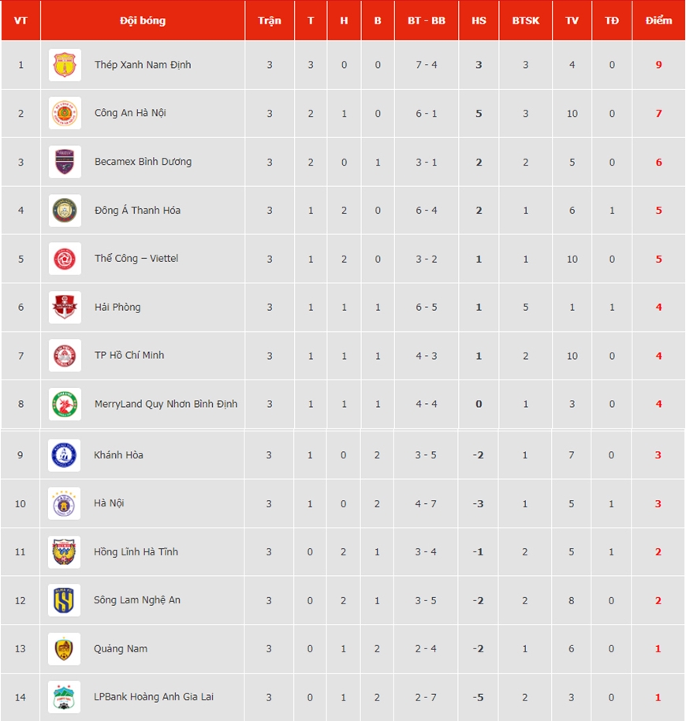Open the Khánh Hòa blue logo

pyautogui.click(x=65, y=455)
